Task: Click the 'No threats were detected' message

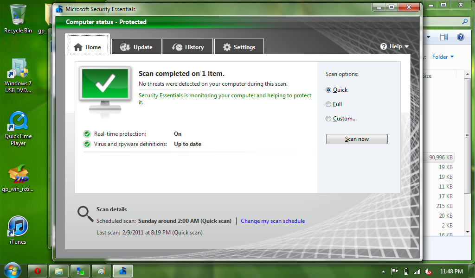Action: tap(213, 84)
